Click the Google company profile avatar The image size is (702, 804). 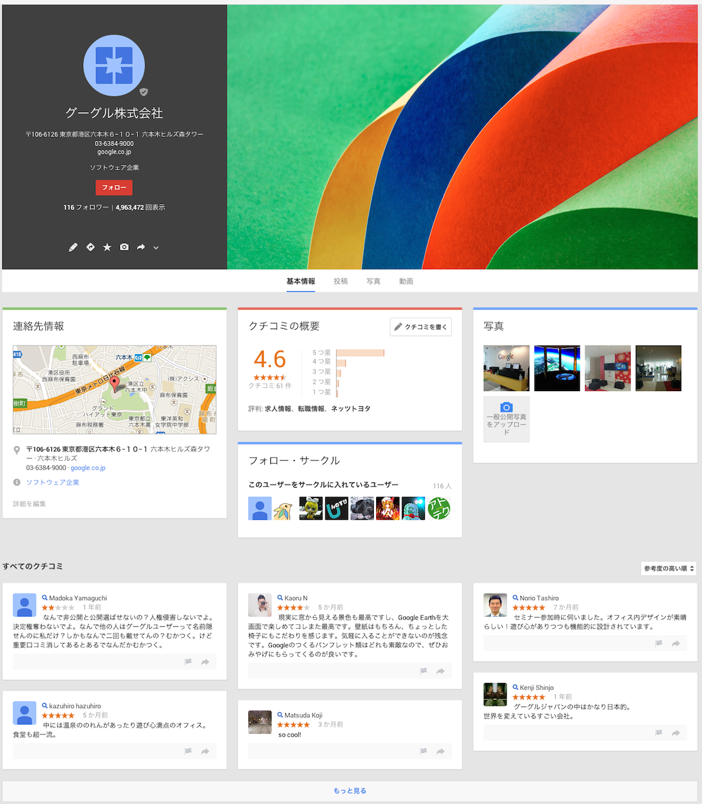point(114,65)
